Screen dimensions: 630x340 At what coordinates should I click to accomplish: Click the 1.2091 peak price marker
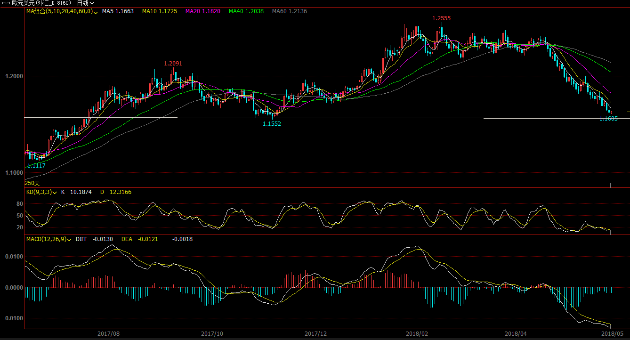(173, 64)
